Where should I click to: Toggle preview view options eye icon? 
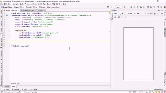coord(115,17)
